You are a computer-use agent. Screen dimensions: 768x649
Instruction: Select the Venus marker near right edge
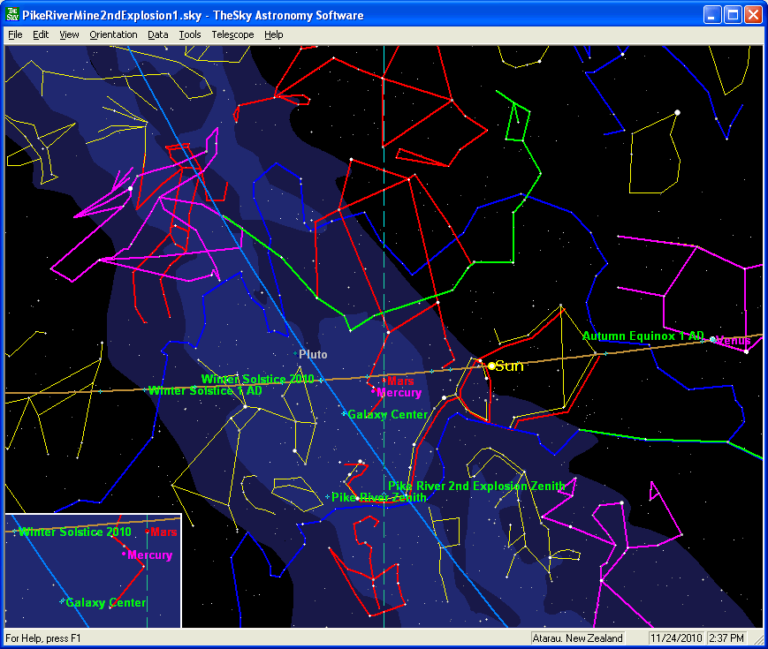(714, 340)
